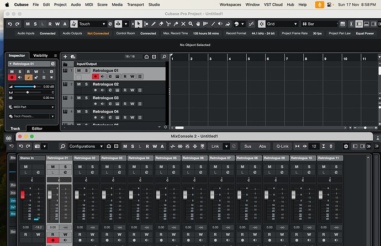This screenshot has width=381, height=246.
Task: Select the Play speaker tool
Action: (220, 24)
